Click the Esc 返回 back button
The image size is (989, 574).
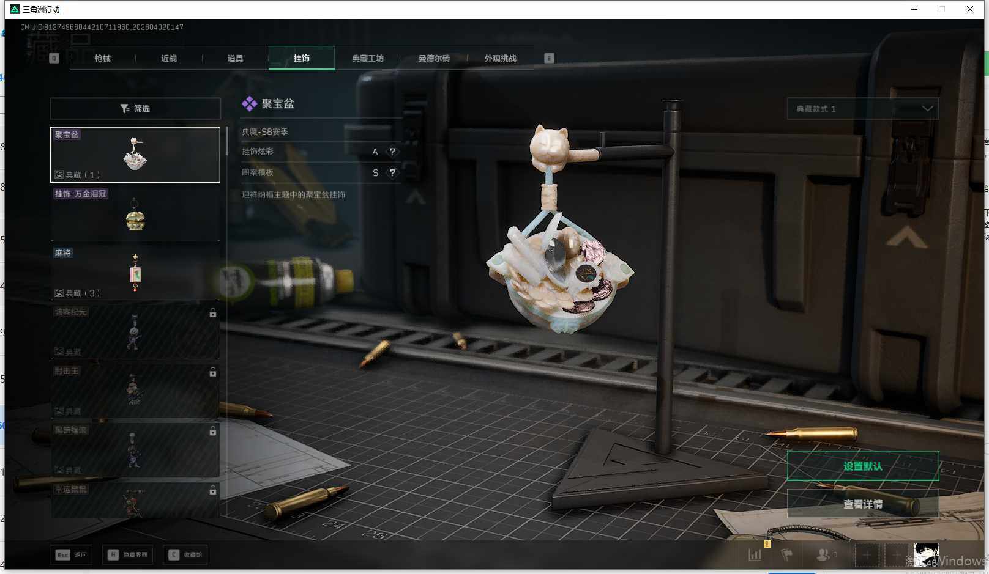click(x=72, y=555)
